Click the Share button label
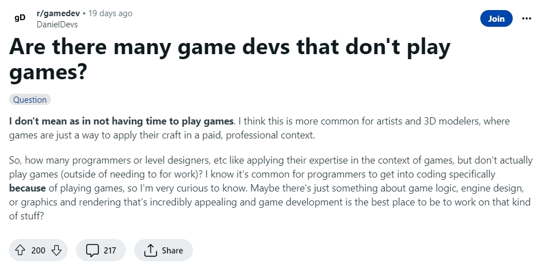The width and height of the screenshot is (539, 273). [172, 250]
